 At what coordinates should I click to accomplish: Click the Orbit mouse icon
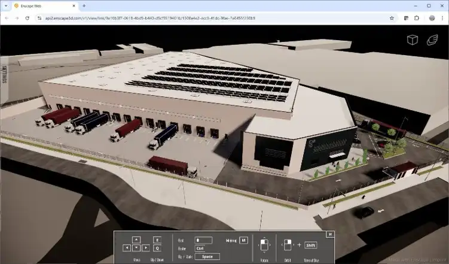(x=288, y=245)
